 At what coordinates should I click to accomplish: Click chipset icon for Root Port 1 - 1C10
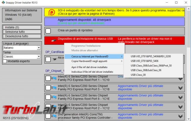(x=54, y=78)
